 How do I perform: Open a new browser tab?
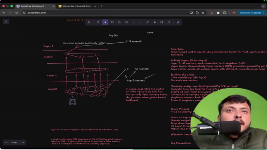pos(102,6)
